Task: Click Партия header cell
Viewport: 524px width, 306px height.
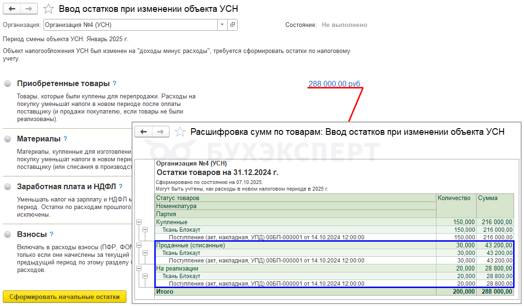Action: 295,214
